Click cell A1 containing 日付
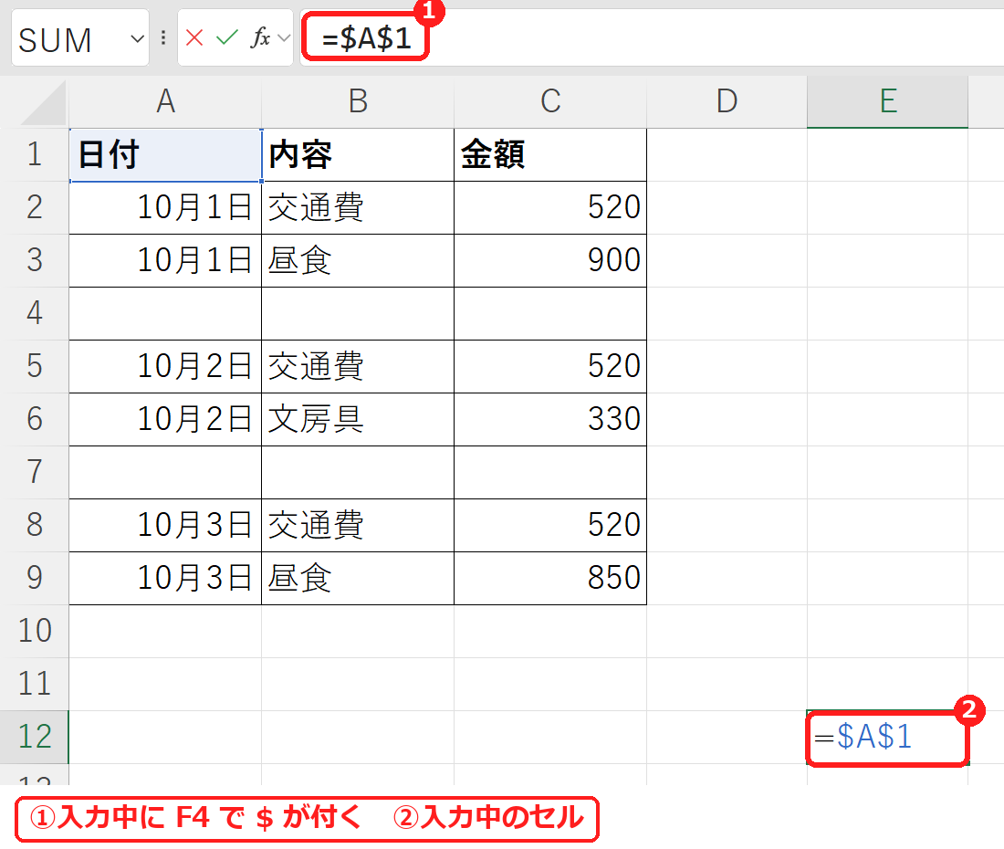This screenshot has height=849, width=1004. 165,155
